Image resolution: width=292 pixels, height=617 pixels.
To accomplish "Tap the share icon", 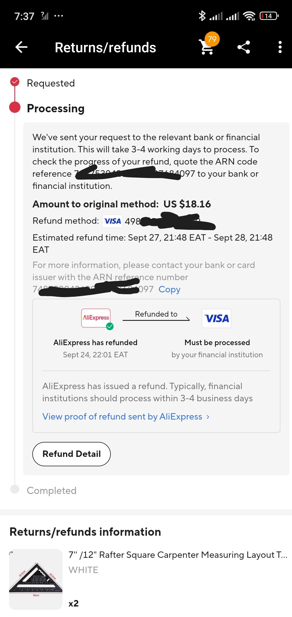I will pos(244,47).
